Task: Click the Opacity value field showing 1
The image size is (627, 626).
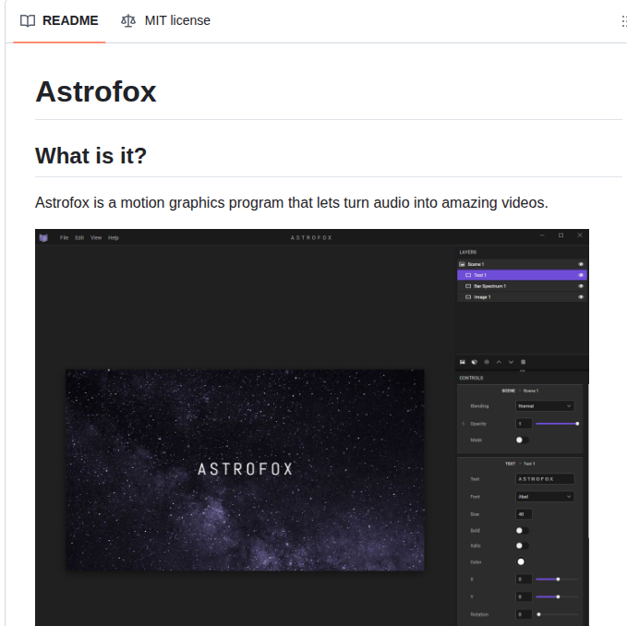Action: 524,424
